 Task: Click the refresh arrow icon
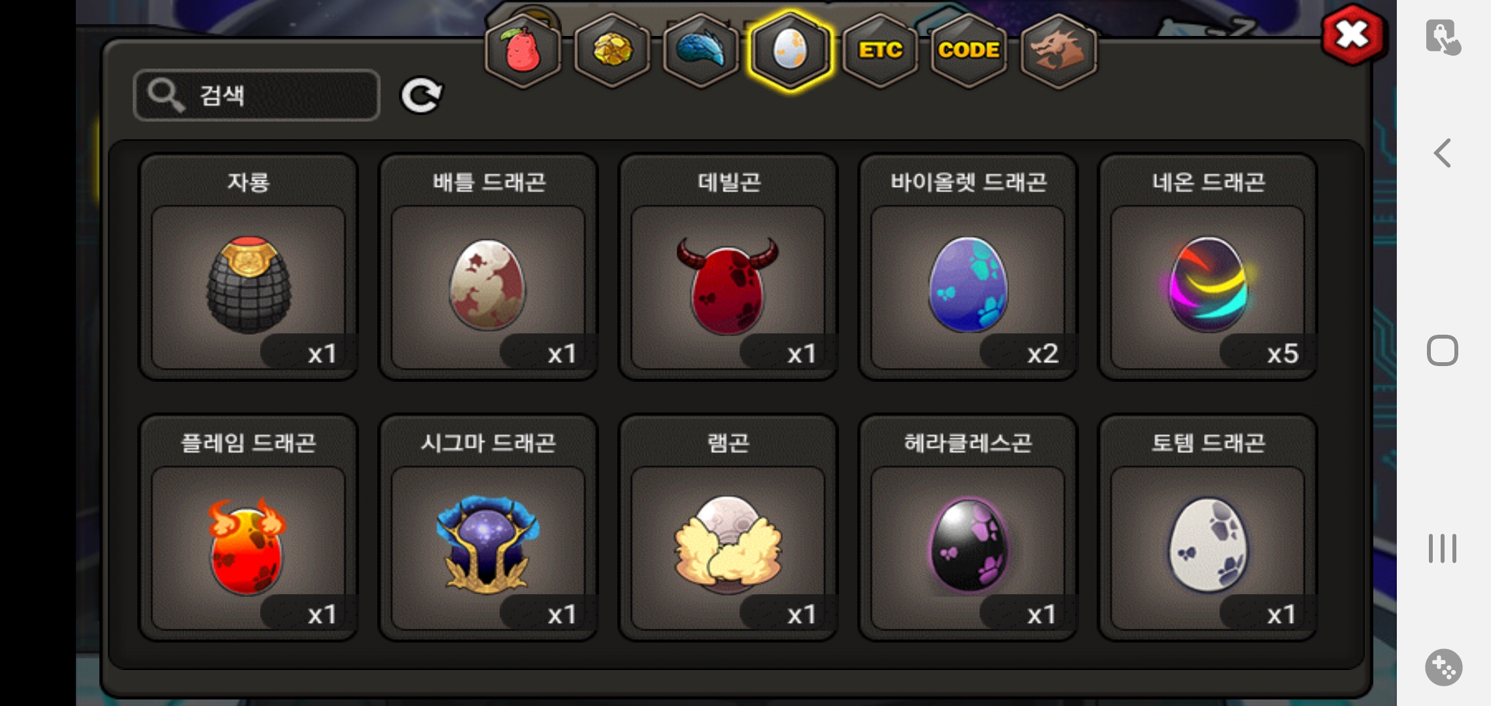tap(421, 96)
